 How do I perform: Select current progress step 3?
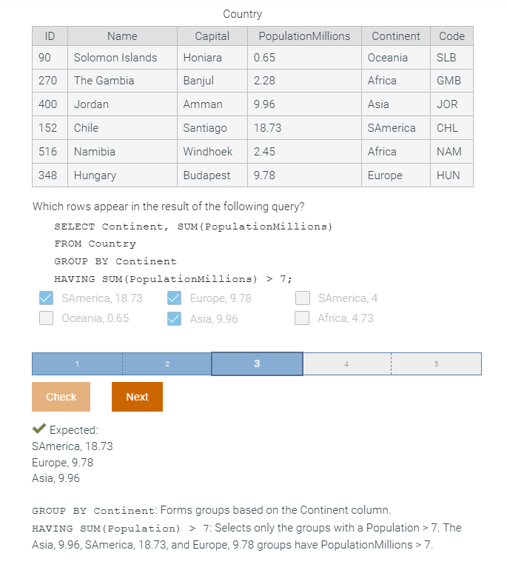coord(257,364)
